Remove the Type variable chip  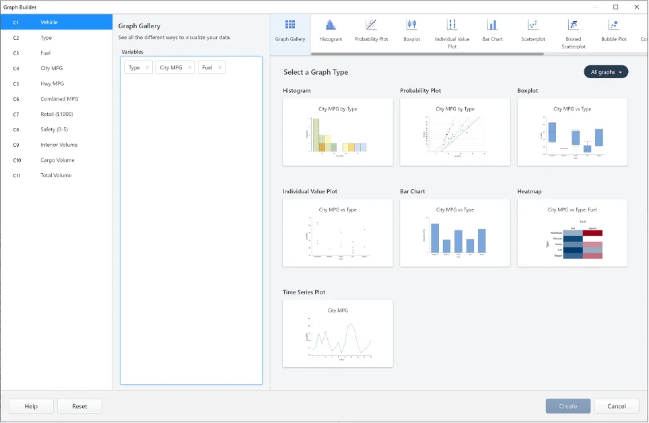pos(147,67)
